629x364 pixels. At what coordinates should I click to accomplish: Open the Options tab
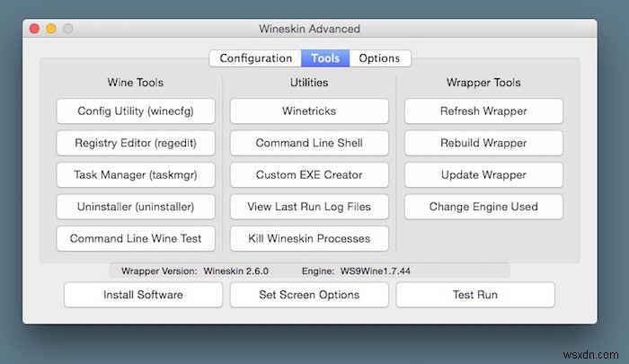[x=379, y=58]
